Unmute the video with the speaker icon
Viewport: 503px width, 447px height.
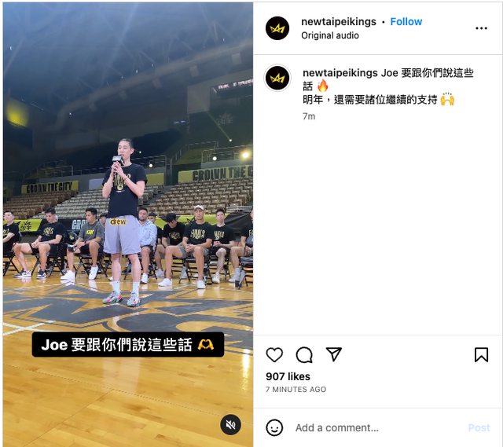click(230, 425)
